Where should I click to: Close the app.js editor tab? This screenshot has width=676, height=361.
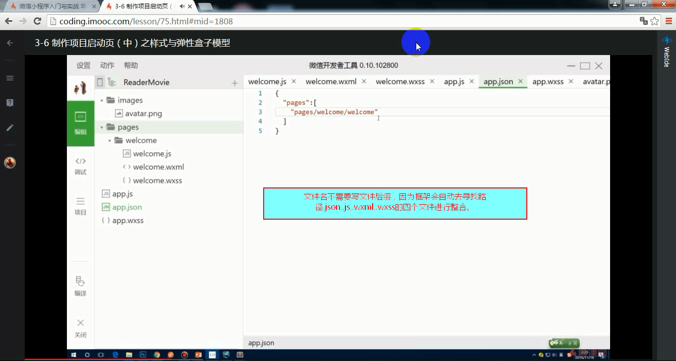[x=471, y=81]
